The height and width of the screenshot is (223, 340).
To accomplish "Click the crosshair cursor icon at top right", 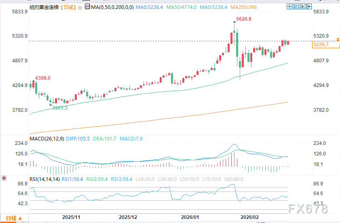I will pyautogui.click(x=289, y=7).
